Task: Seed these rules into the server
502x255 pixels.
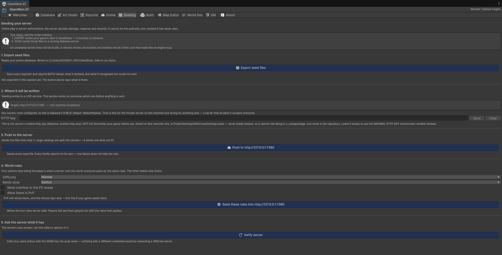Action: pyautogui.click(x=250, y=204)
